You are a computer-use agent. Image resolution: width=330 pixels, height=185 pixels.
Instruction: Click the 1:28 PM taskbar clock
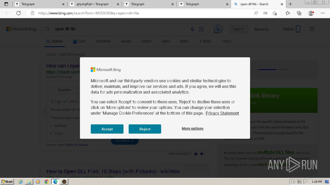(317, 182)
